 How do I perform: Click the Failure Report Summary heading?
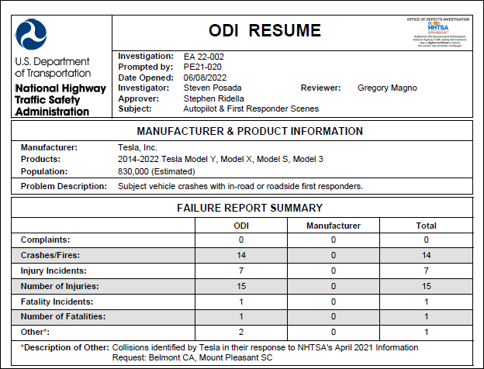pos(250,208)
